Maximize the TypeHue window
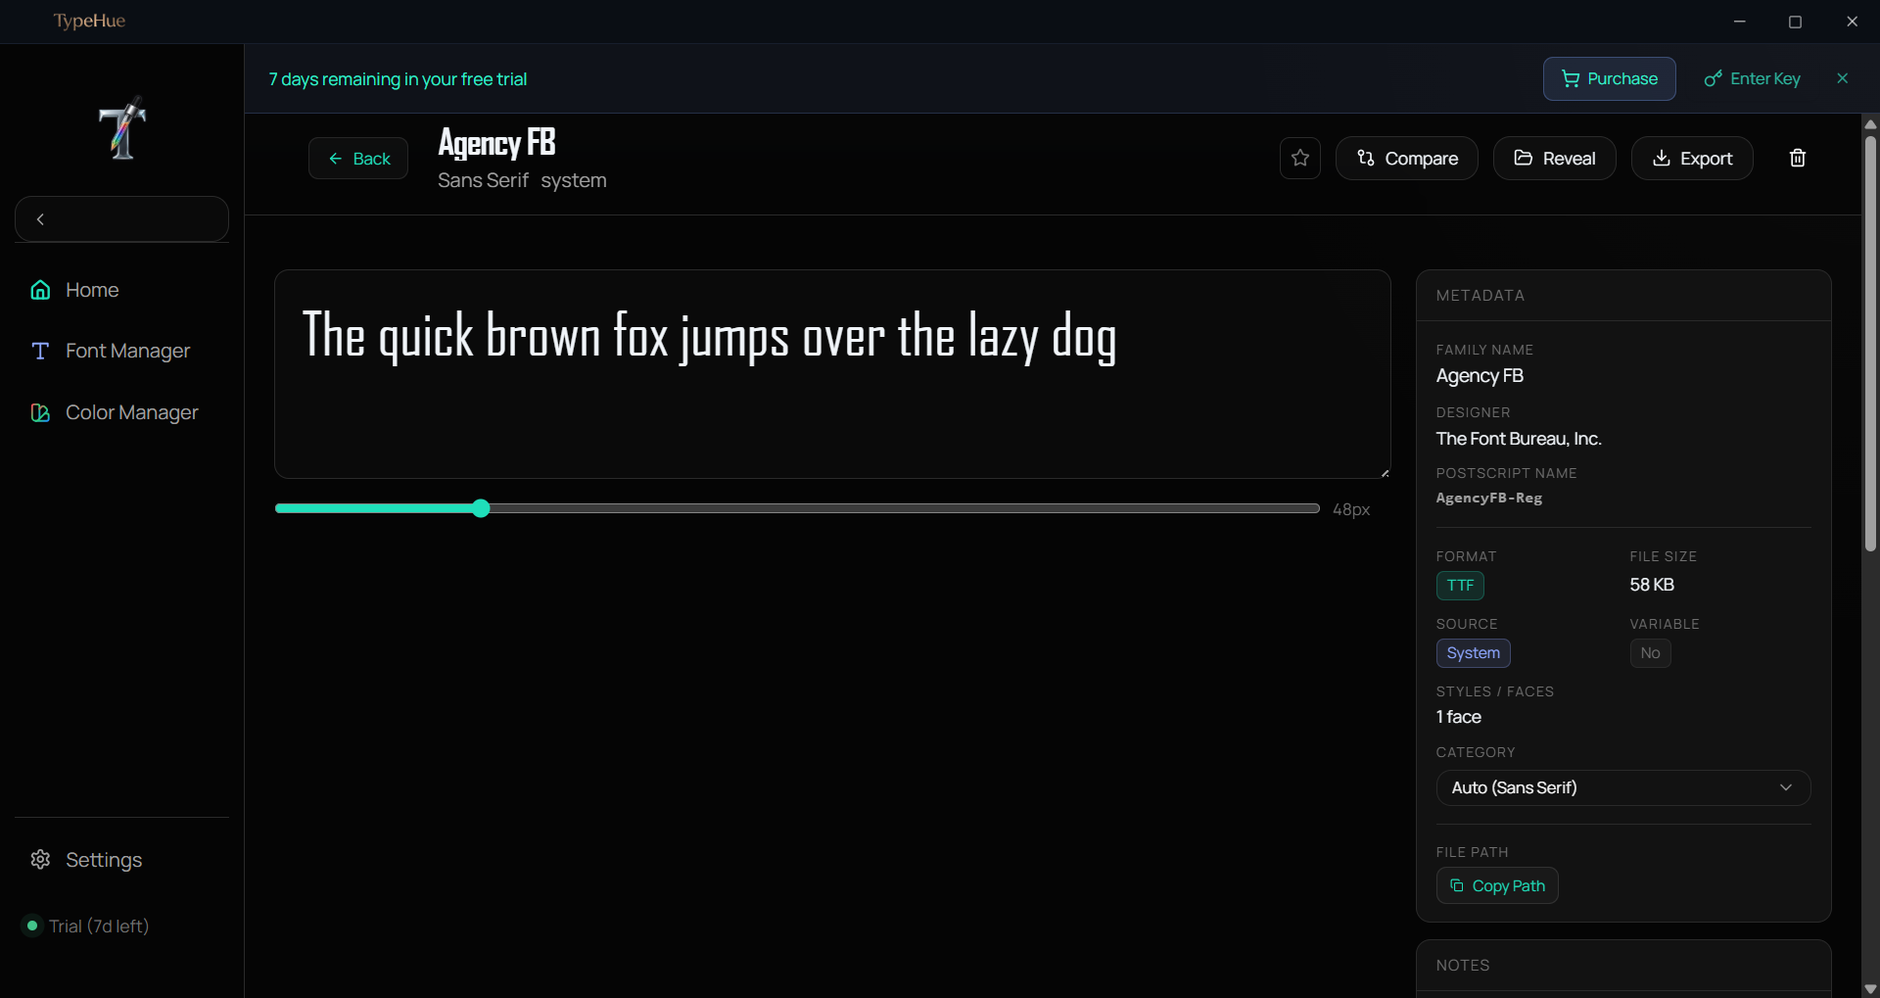The image size is (1880, 998). point(1795,22)
